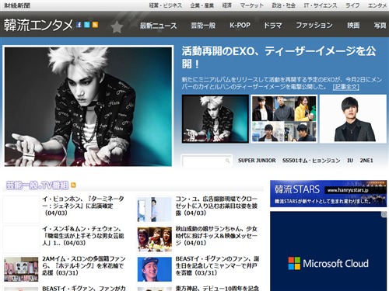Open the 韓流STARS banner
The height and width of the screenshot is (291, 389).
point(328,194)
